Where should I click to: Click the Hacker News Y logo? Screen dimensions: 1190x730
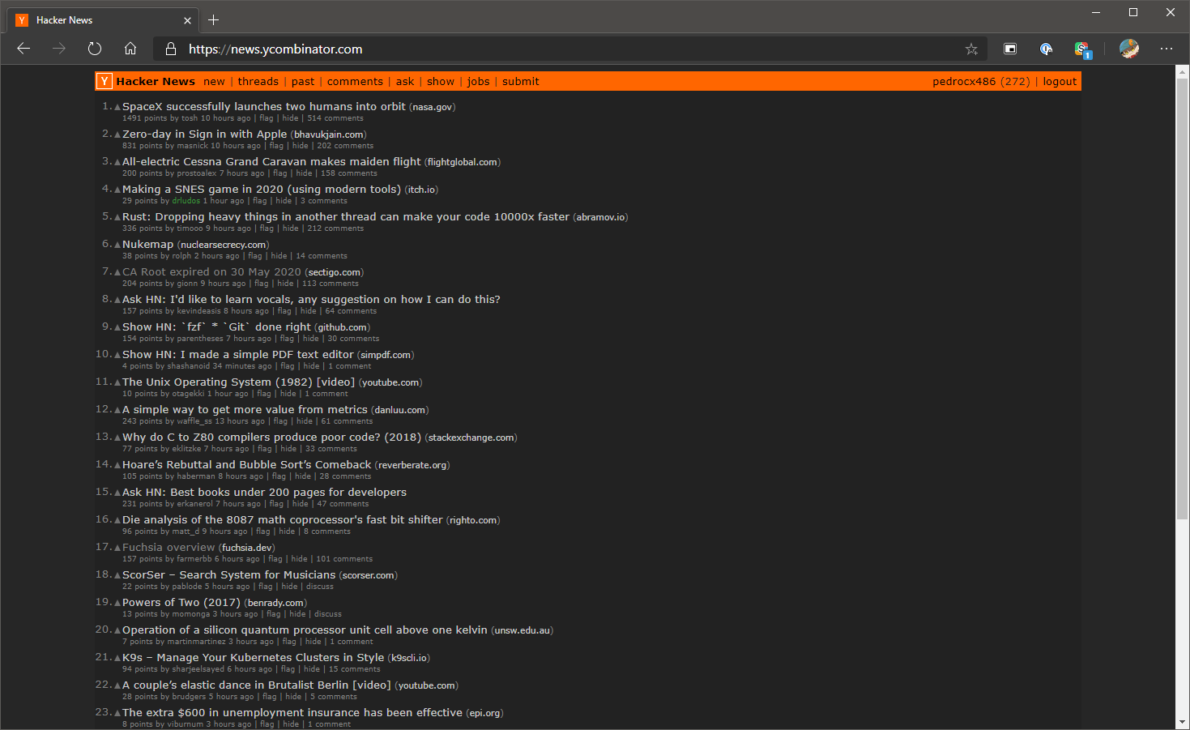click(104, 81)
